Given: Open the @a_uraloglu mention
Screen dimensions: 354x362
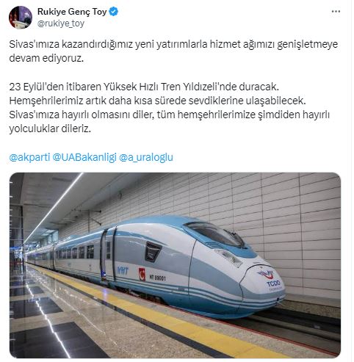Looking at the screenshot, I should pyautogui.click(x=146, y=157).
